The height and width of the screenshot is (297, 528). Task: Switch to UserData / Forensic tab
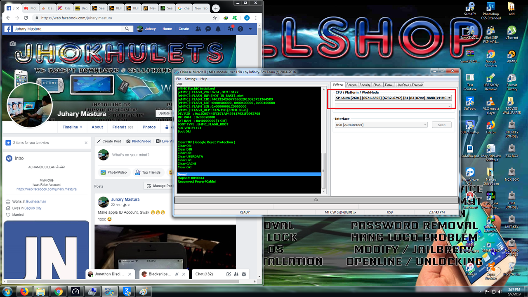[x=410, y=85]
